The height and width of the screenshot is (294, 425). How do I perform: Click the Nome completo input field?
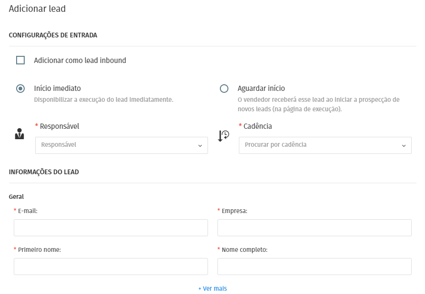point(314,267)
